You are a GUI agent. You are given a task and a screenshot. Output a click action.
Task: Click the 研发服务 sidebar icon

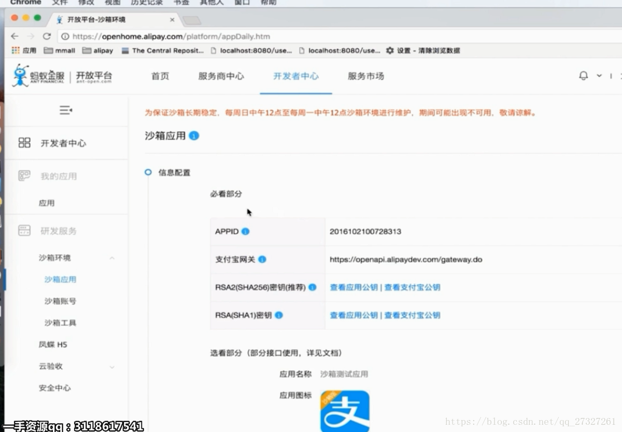click(x=24, y=230)
